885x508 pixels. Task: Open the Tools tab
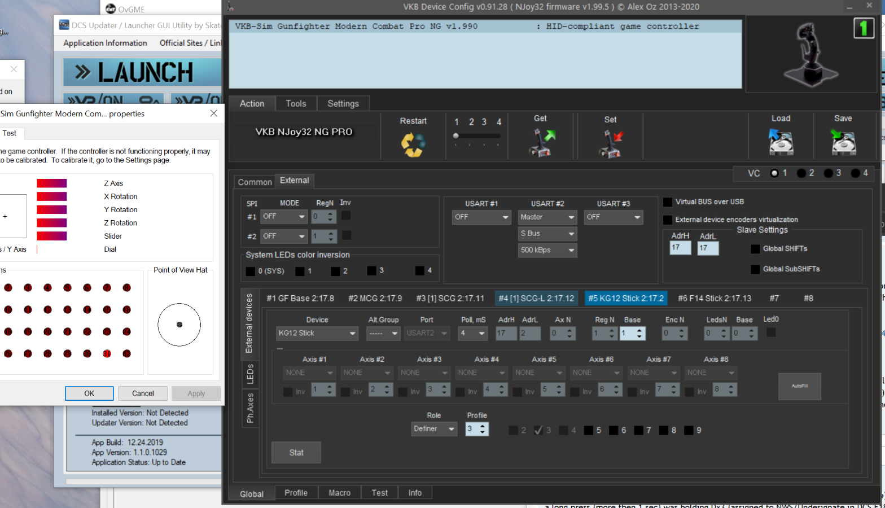296,104
